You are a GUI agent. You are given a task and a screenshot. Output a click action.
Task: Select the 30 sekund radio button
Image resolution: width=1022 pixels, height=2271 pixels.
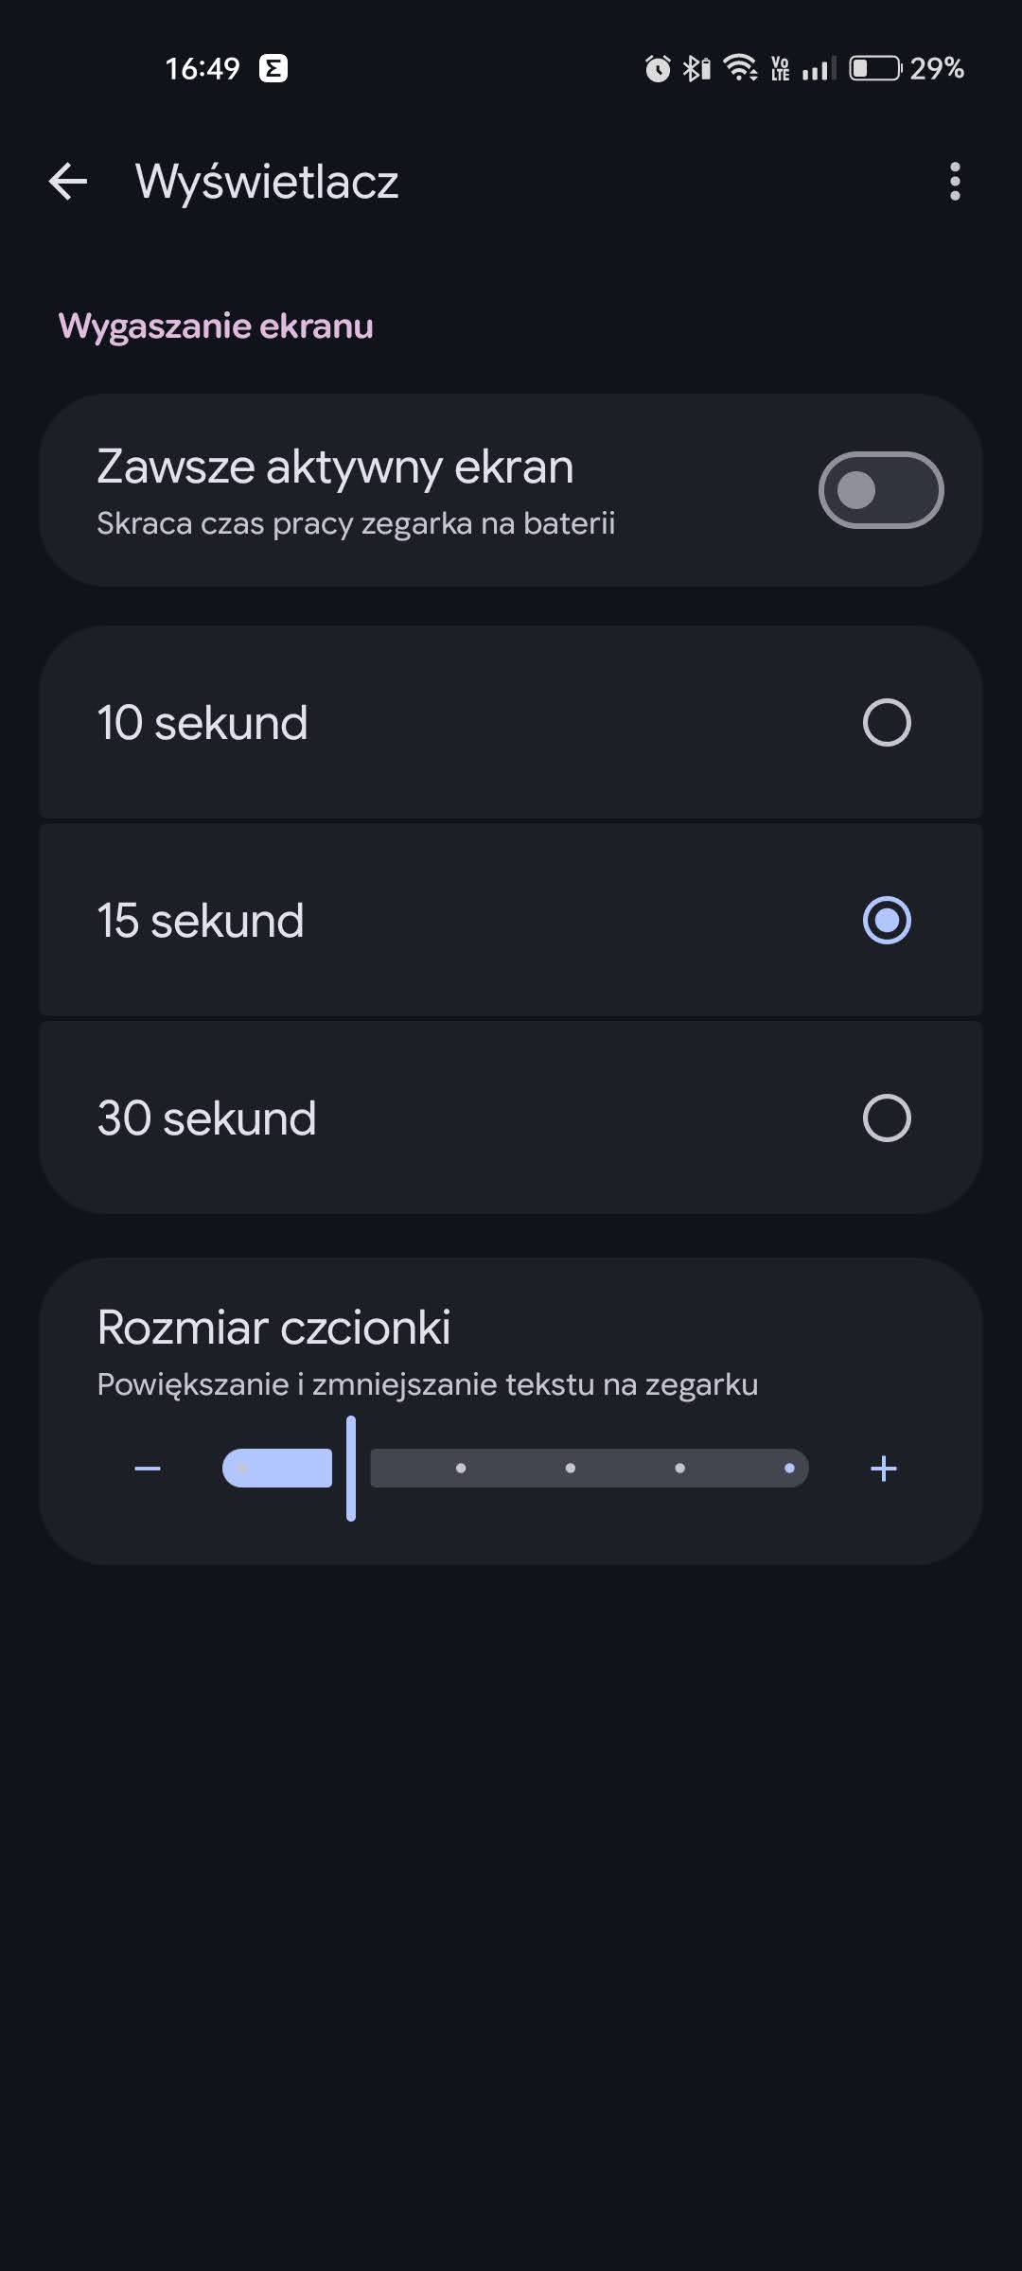click(x=887, y=1118)
